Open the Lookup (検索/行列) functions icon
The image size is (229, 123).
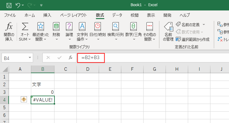115,26
